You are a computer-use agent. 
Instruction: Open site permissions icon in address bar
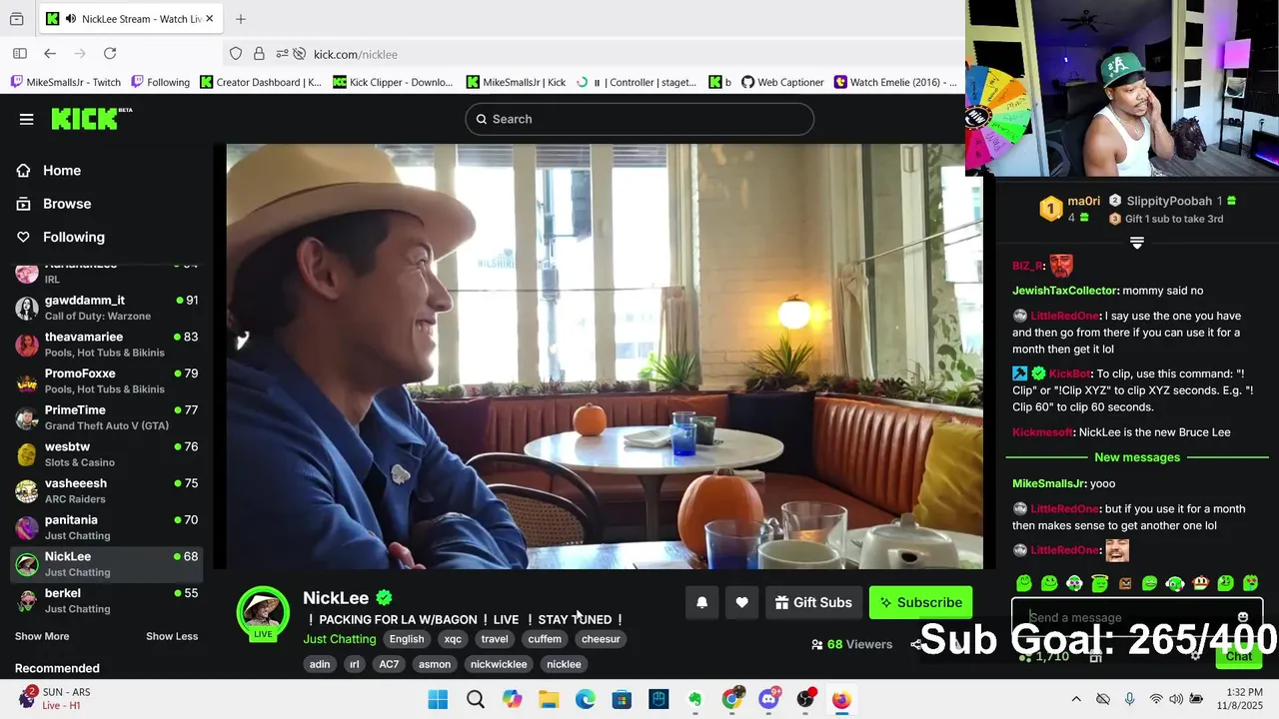click(282, 54)
